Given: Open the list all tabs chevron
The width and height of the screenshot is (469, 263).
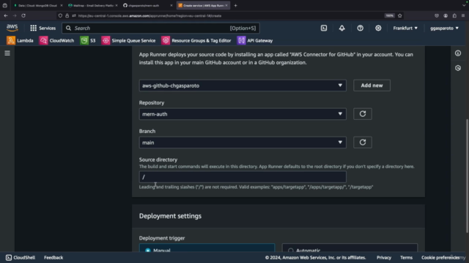Looking at the screenshot, I should [464, 5].
